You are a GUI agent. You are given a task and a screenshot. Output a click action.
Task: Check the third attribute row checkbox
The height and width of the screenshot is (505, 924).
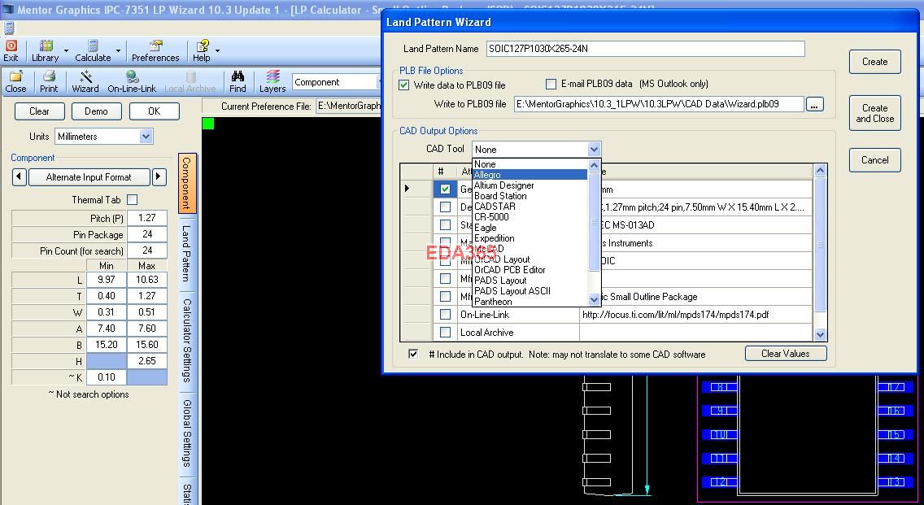pyautogui.click(x=445, y=225)
